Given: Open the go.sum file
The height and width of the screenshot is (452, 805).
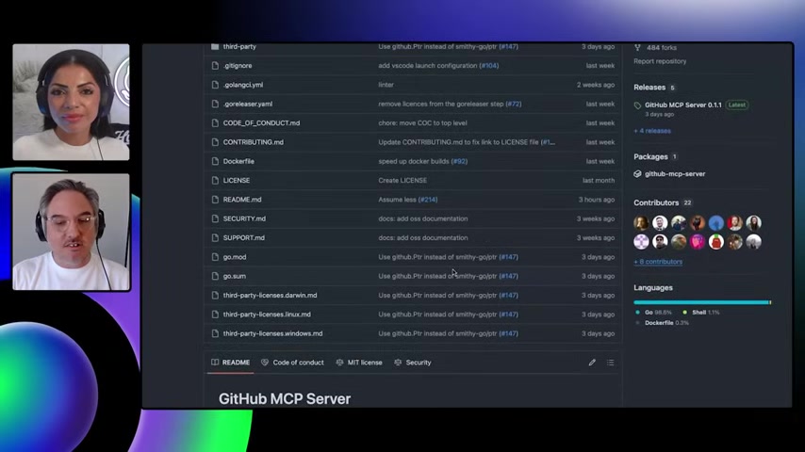Looking at the screenshot, I should [235, 276].
